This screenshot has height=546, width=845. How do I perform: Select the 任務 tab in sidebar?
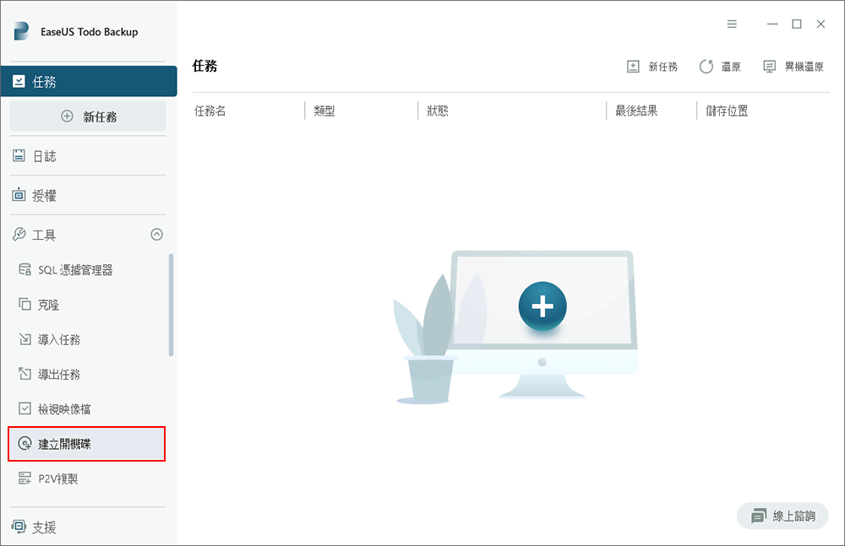point(88,82)
